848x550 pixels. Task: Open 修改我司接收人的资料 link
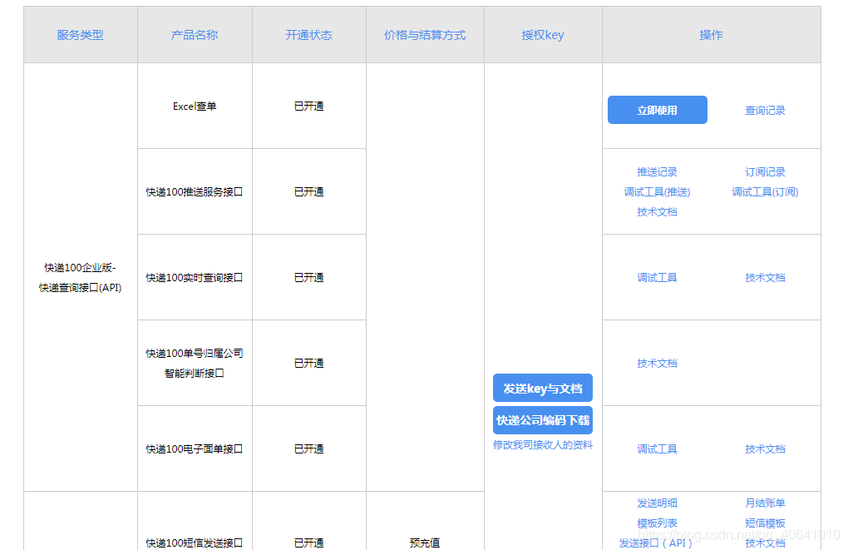click(x=542, y=445)
